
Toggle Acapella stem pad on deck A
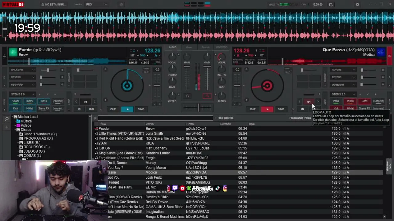click(x=58, y=101)
